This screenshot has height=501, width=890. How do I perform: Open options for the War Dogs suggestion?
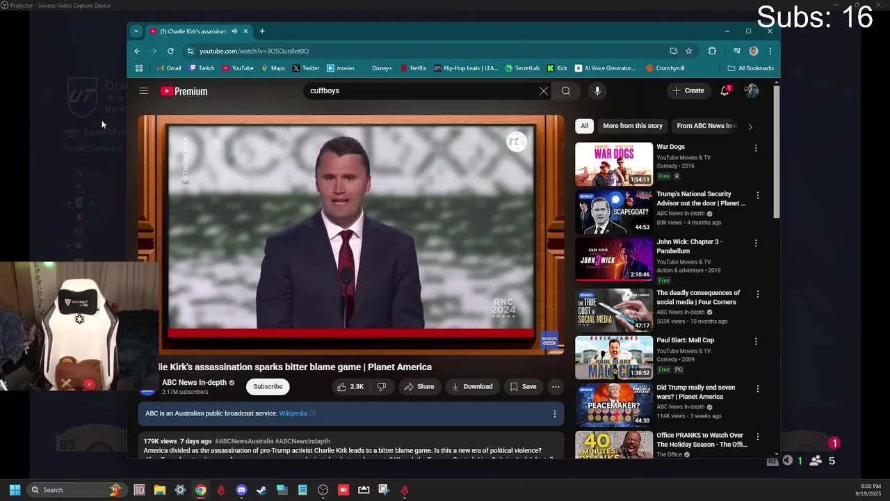(x=756, y=148)
